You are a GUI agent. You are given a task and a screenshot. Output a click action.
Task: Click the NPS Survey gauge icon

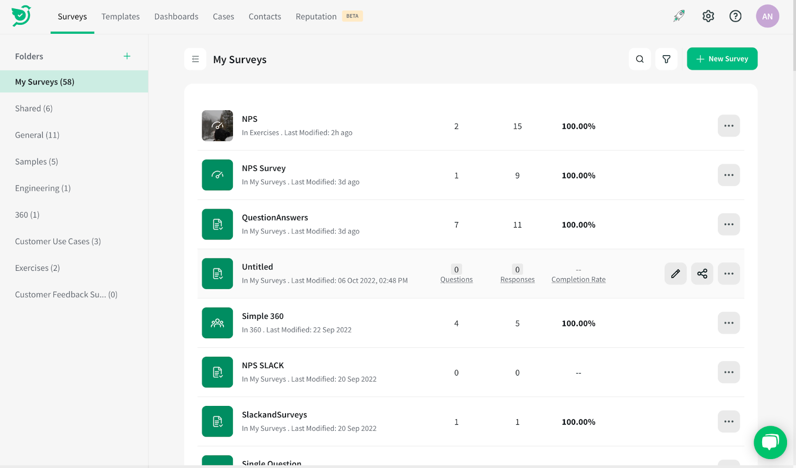coord(217,175)
